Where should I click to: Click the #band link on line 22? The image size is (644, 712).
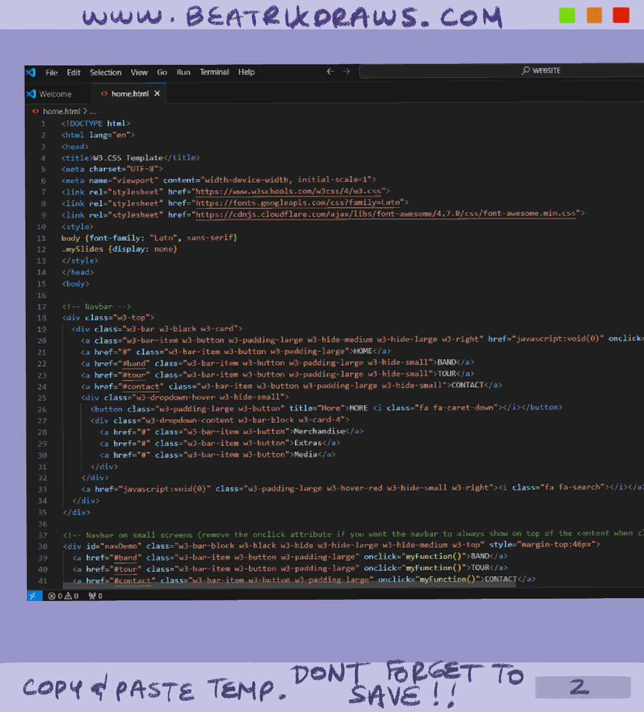click(x=134, y=363)
